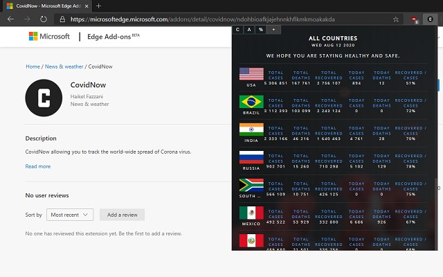Viewport: 443px width, 277px height.
Task: Close the CovidNow browser tab
Action: pyautogui.click(x=87, y=6)
